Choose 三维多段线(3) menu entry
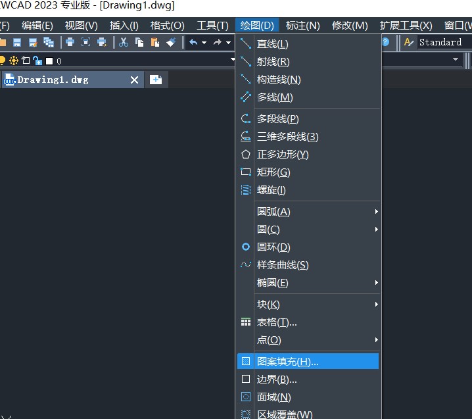 coord(308,136)
